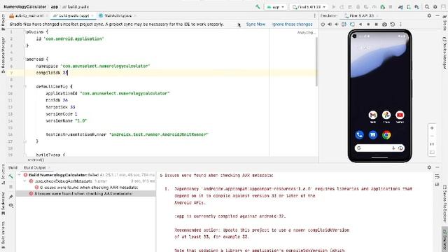The height and width of the screenshot is (252, 448).
Task: Click emulator Home circle button
Action: [368, 24]
